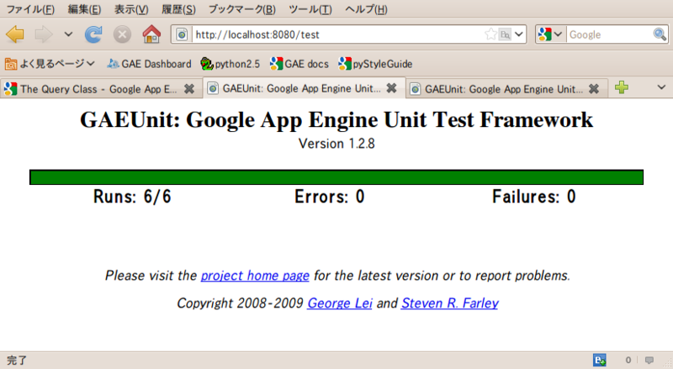The height and width of the screenshot is (369, 673).
Task: Open the ツール(T) menu
Action: 310,9
